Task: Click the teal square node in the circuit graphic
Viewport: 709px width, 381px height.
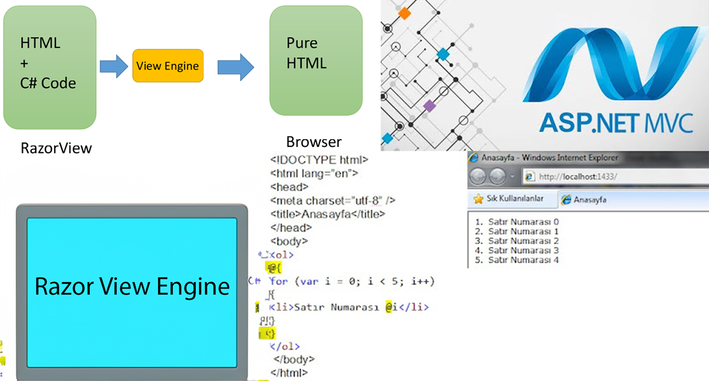Action: click(x=444, y=55)
